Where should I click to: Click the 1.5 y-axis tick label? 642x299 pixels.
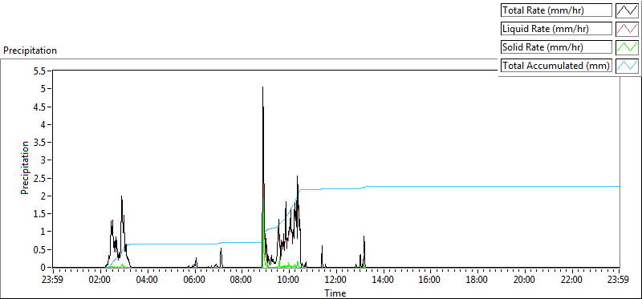coord(40,213)
